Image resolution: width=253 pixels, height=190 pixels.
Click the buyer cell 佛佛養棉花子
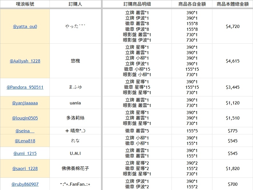coord(75,169)
